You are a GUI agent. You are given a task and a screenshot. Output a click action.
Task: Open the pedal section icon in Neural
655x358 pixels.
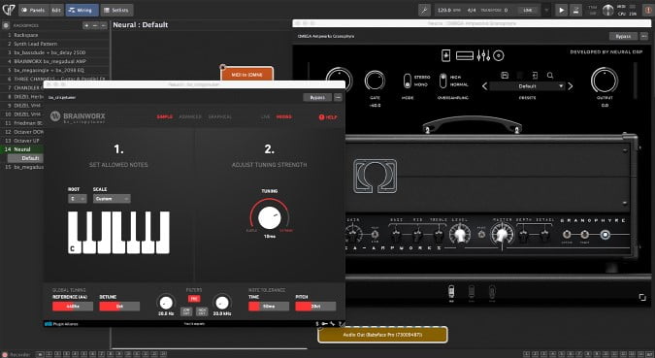446,55
